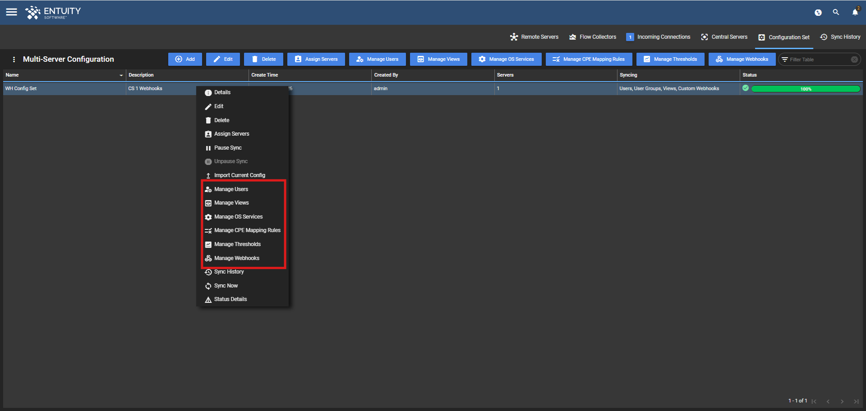Click Manage Users toolbar button
866x411 pixels.
pyautogui.click(x=377, y=59)
